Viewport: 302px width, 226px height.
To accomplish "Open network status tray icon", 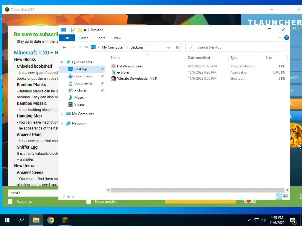I will [257, 220].
